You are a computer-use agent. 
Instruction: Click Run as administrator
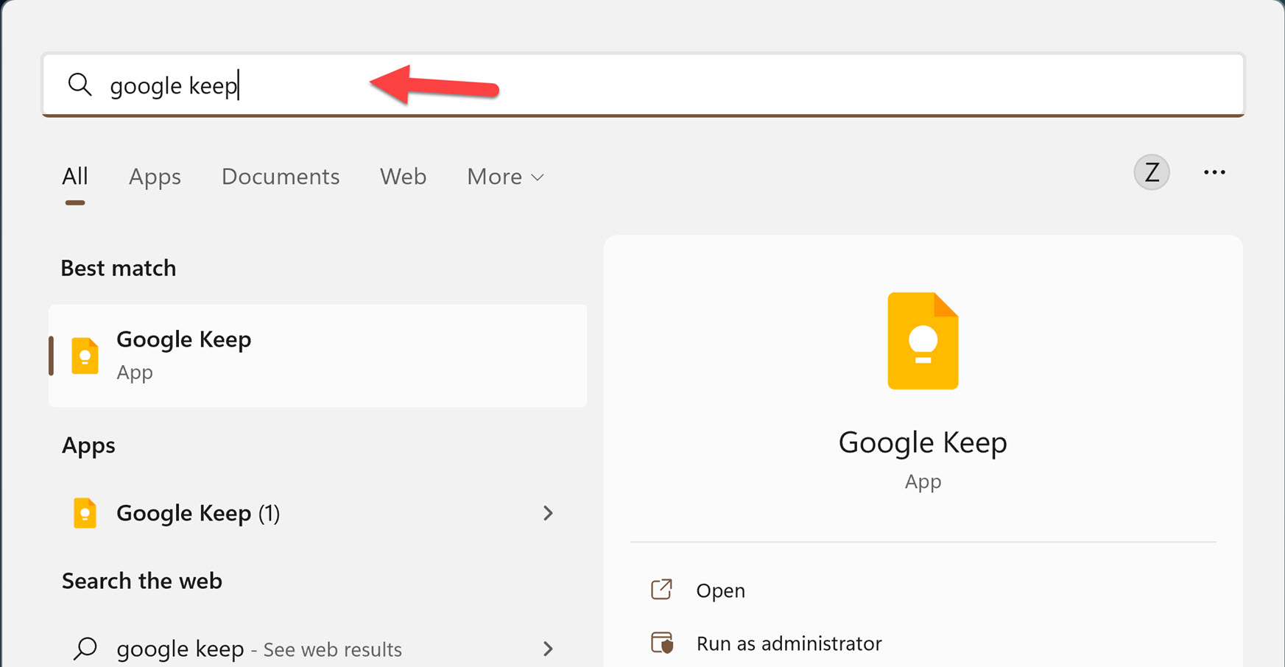(x=788, y=643)
